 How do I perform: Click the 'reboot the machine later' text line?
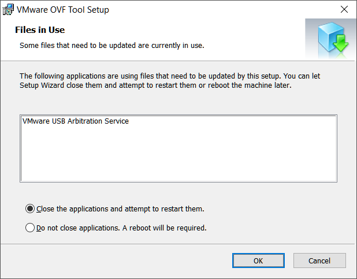click(156, 85)
